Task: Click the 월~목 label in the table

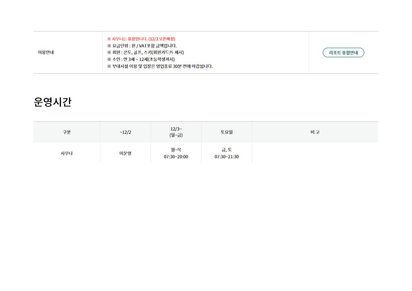Action: point(176,150)
